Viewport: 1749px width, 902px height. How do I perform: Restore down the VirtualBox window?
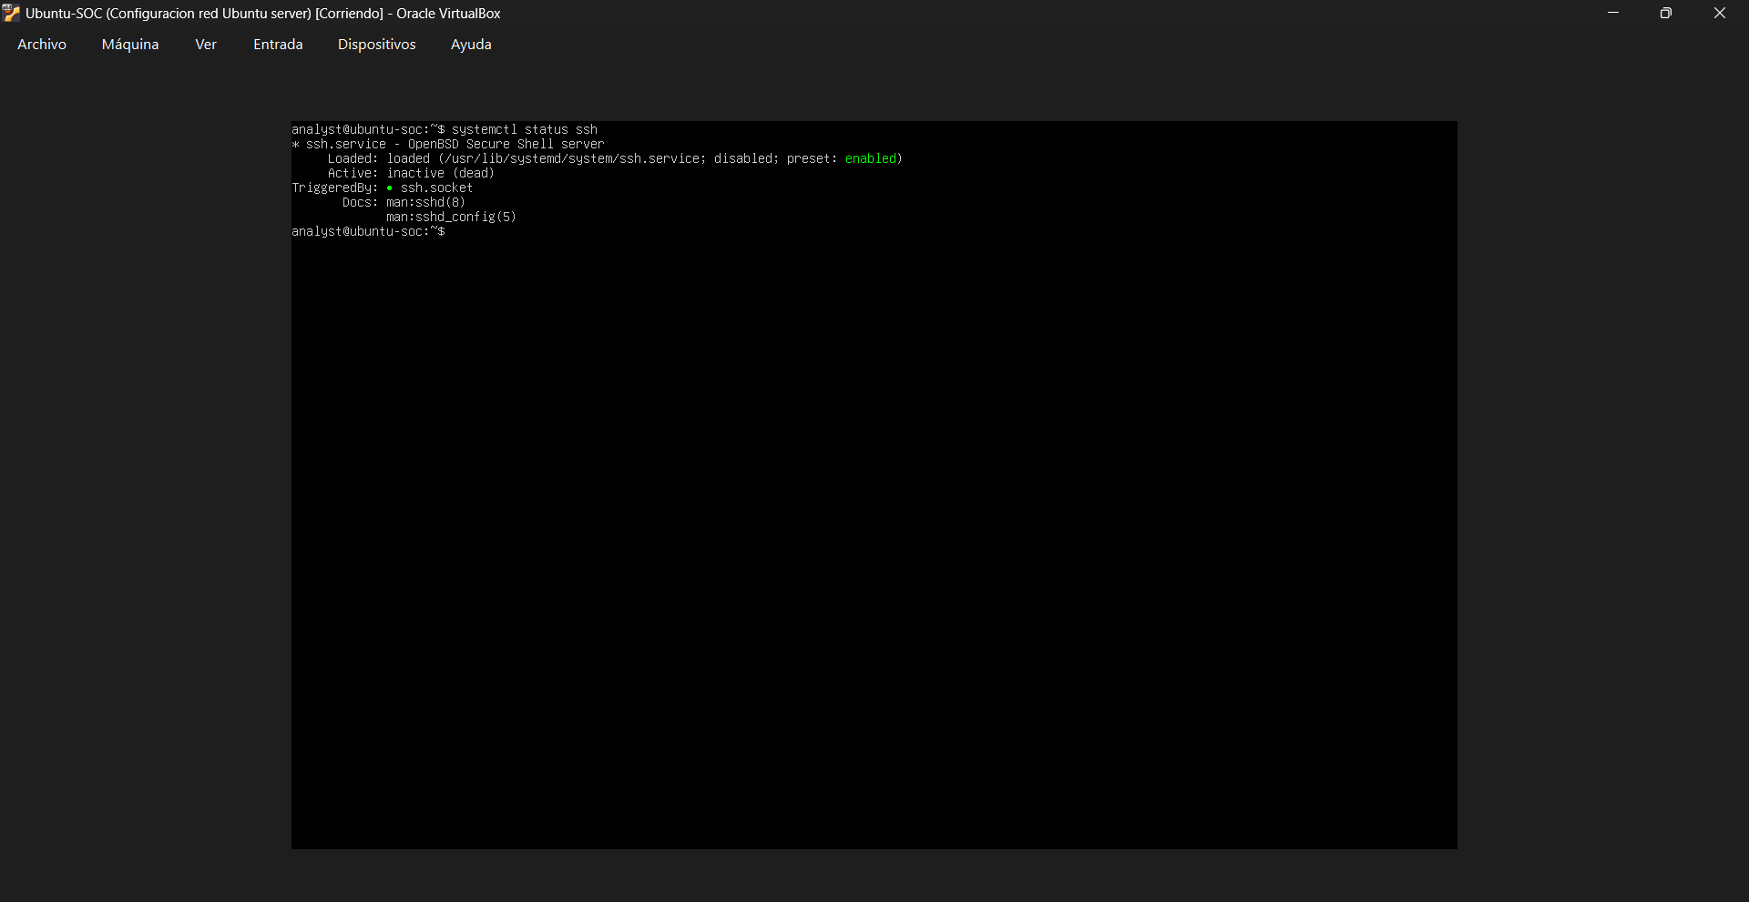1666,13
